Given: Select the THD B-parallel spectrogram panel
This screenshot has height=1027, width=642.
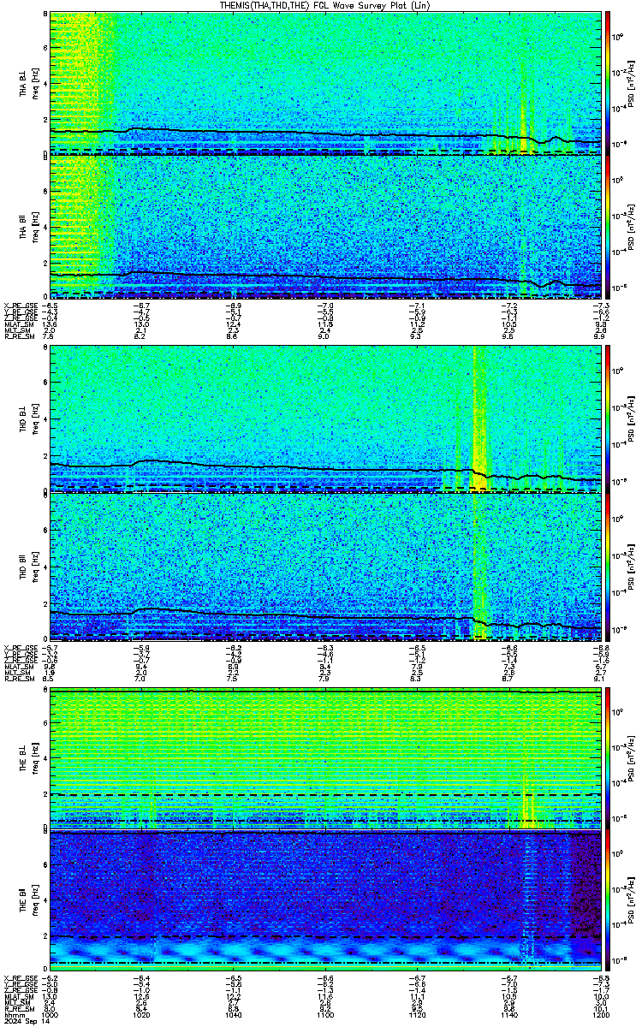Looking at the screenshot, I should point(326,566).
